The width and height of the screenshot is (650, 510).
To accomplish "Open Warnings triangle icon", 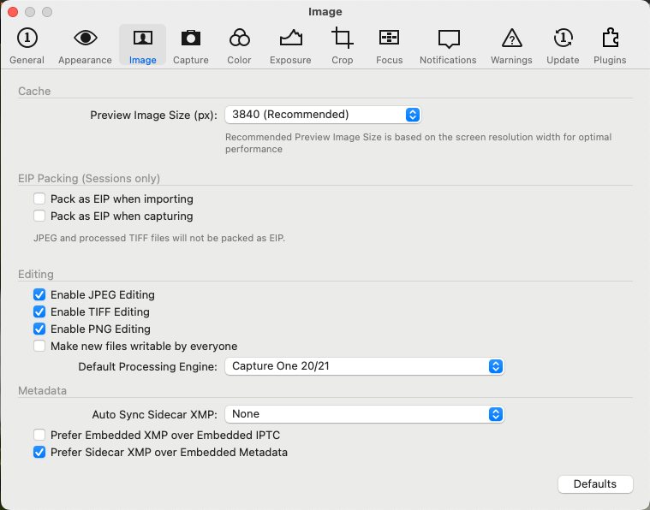I will (511, 39).
